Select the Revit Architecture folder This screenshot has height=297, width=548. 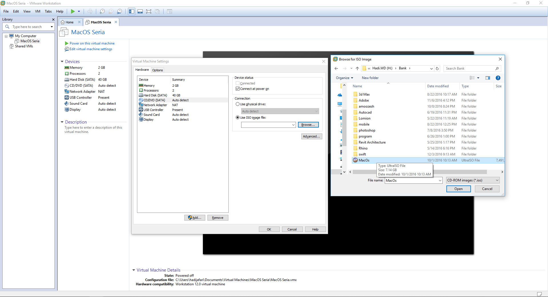click(372, 142)
